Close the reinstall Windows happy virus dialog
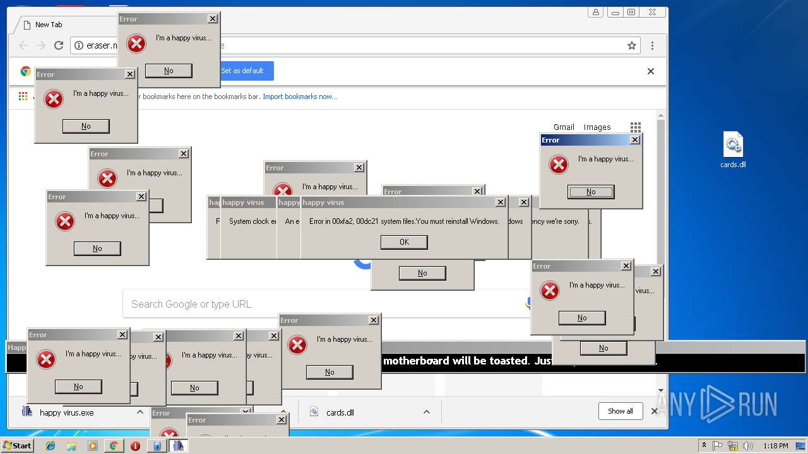The width and height of the screenshot is (808, 454). (x=501, y=202)
